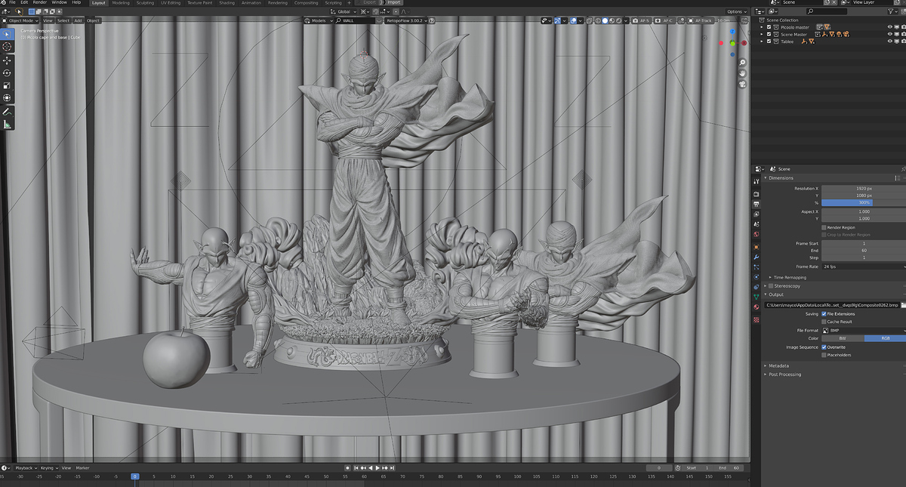The image size is (906, 487).
Task: Uncheck the File Extensions checkbox
Action: coord(824,313)
